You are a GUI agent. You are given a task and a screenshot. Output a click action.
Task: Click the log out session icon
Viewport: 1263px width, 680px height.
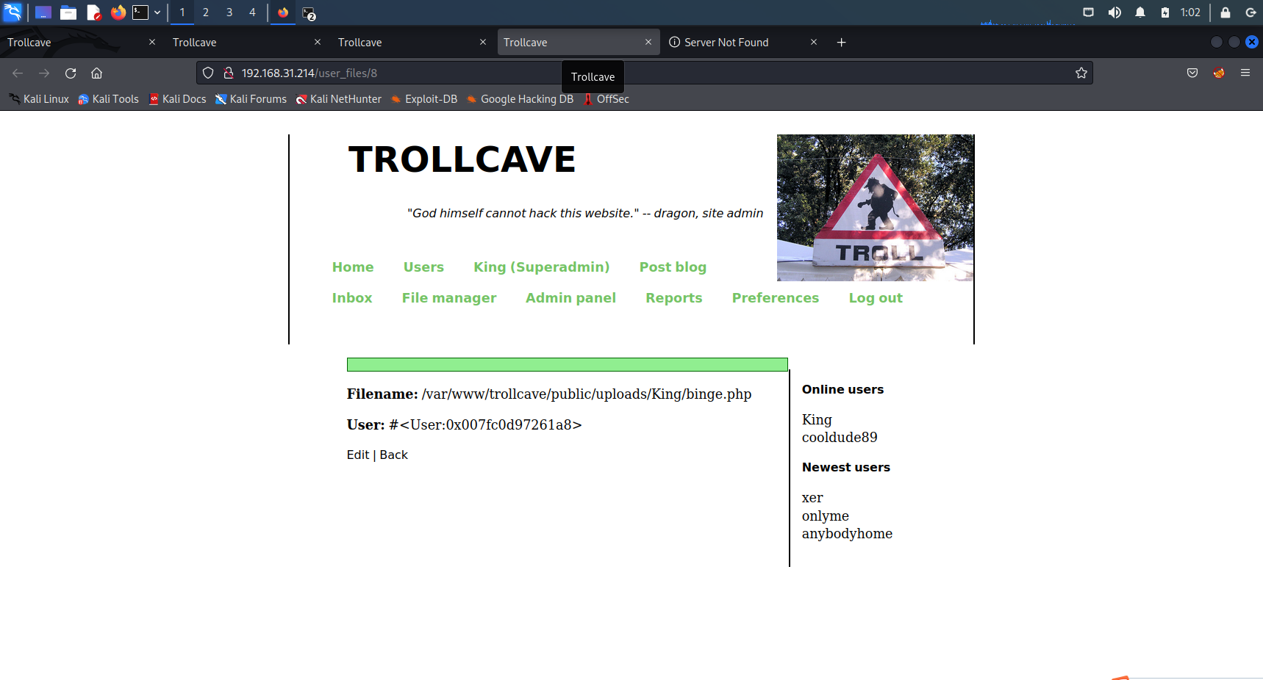click(1251, 12)
